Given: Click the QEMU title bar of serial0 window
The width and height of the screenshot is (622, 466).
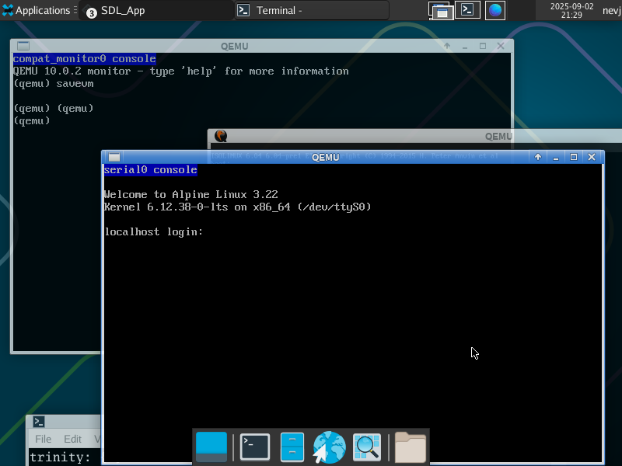Looking at the screenshot, I should [325, 158].
